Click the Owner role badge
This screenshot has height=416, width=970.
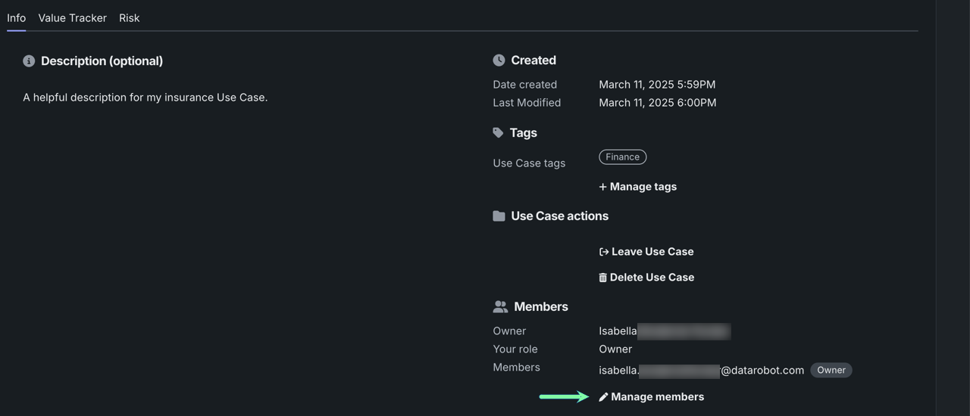[831, 371]
